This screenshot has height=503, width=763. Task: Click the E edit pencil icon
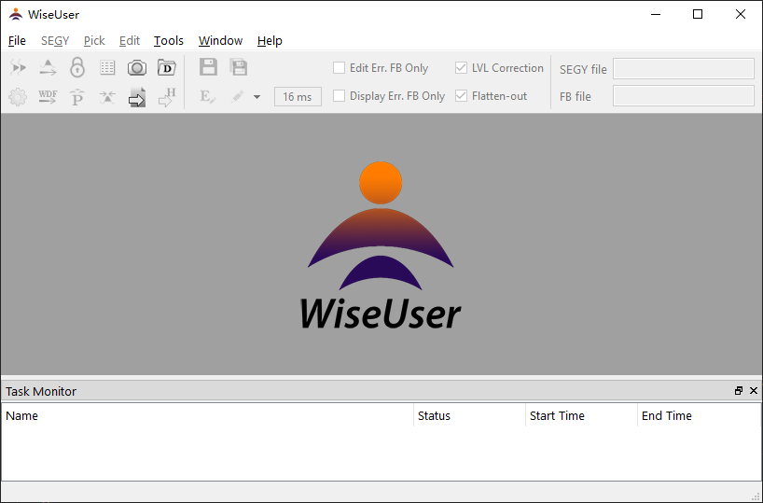(208, 96)
